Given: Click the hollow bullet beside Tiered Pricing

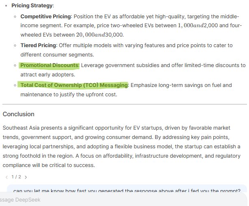Looking at the screenshot, I should (x=15, y=45).
